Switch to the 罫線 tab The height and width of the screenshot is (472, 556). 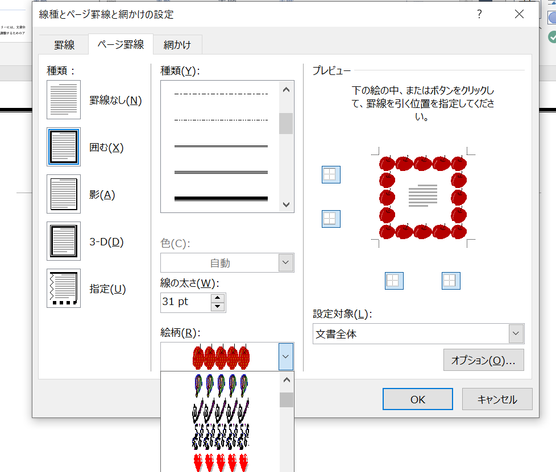(x=63, y=44)
